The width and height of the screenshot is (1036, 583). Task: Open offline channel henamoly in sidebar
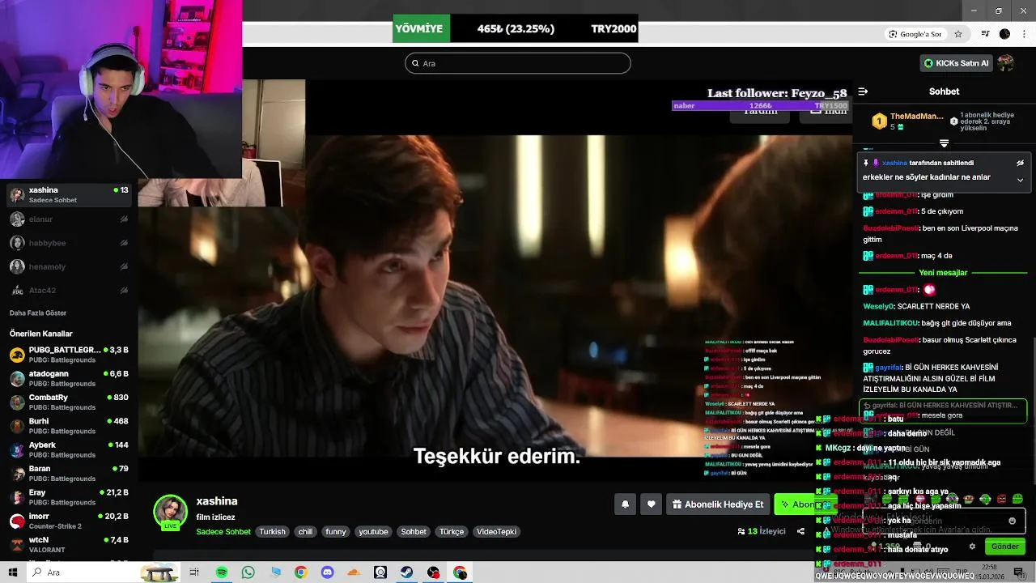click(69, 266)
